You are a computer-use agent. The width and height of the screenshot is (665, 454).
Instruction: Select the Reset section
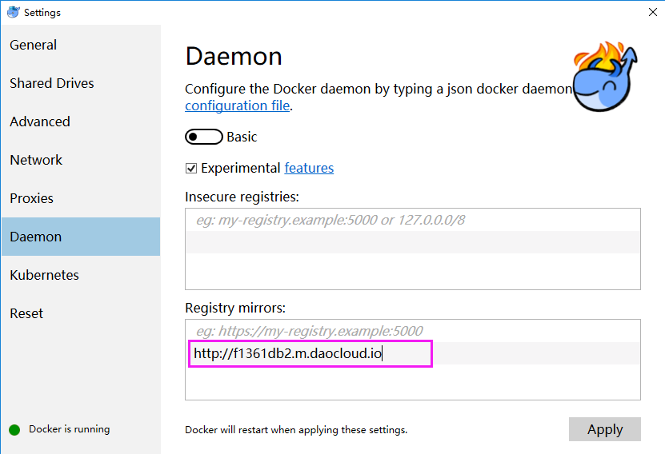click(x=26, y=313)
